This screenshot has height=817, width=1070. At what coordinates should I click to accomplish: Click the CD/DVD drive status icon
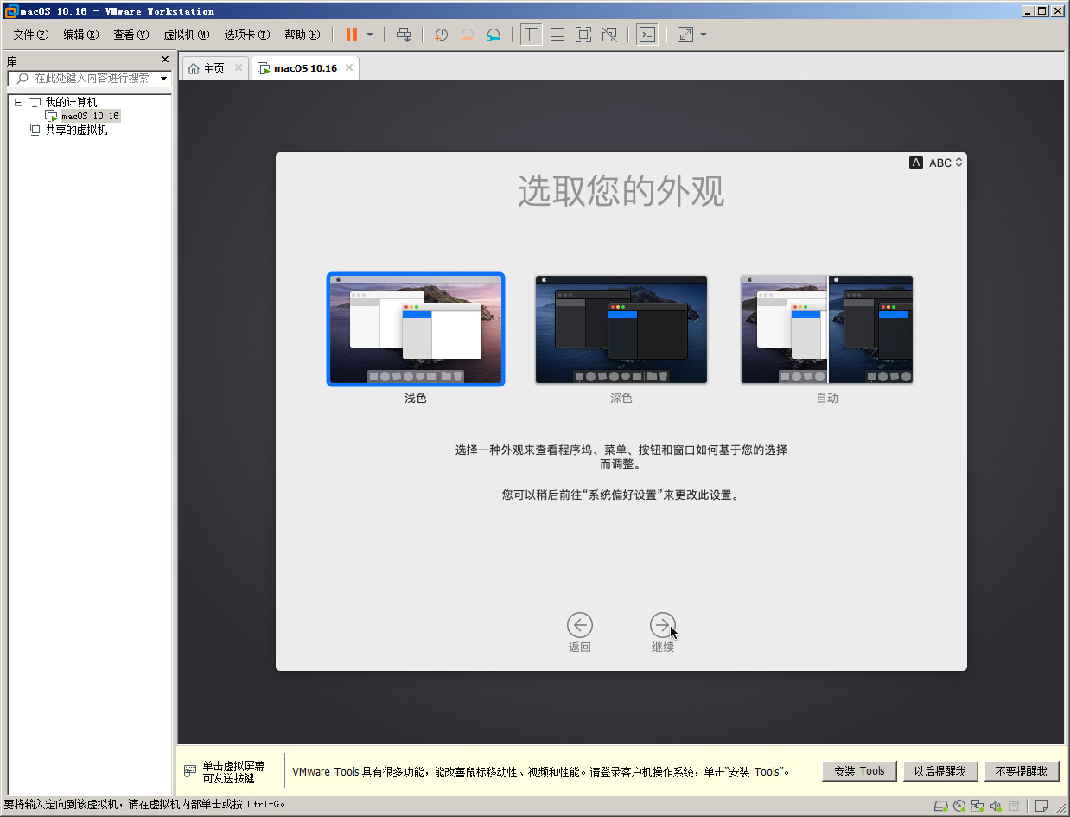pos(959,807)
